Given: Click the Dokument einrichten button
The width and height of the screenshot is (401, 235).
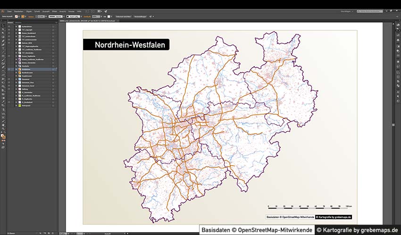Looking at the screenshot, I should (x=124, y=17).
